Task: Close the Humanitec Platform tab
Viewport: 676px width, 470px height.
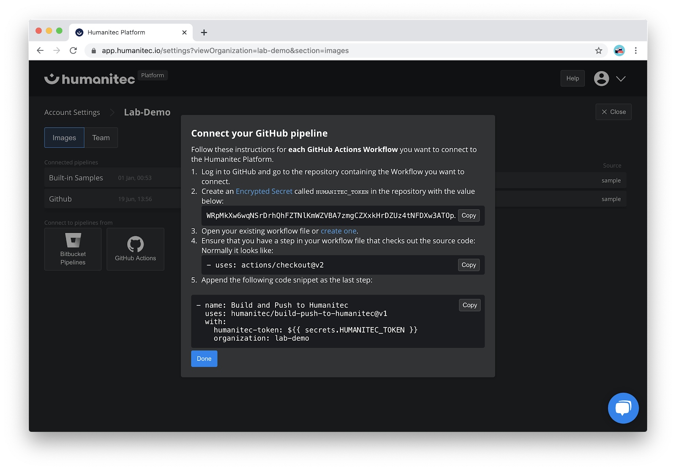Action: [184, 33]
